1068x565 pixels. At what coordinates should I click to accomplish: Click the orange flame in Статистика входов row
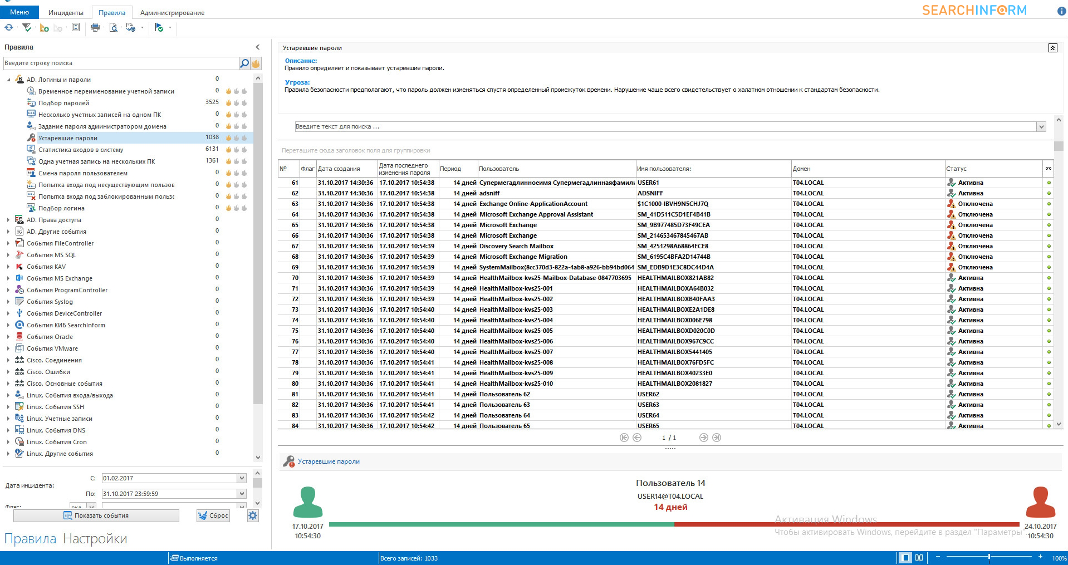pyautogui.click(x=228, y=149)
